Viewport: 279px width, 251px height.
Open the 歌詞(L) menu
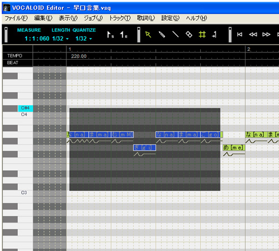(x=146, y=18)
